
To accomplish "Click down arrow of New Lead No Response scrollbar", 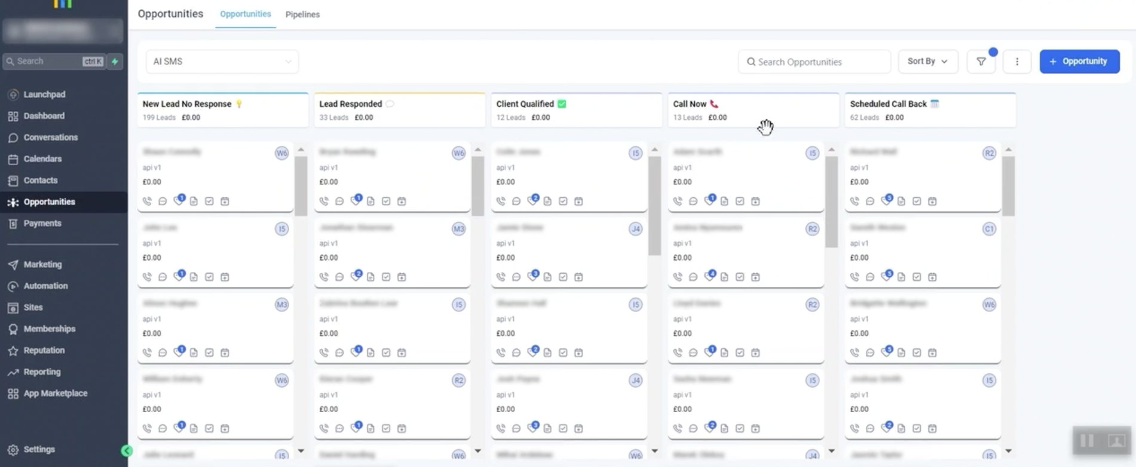I will tap(301, 451).
